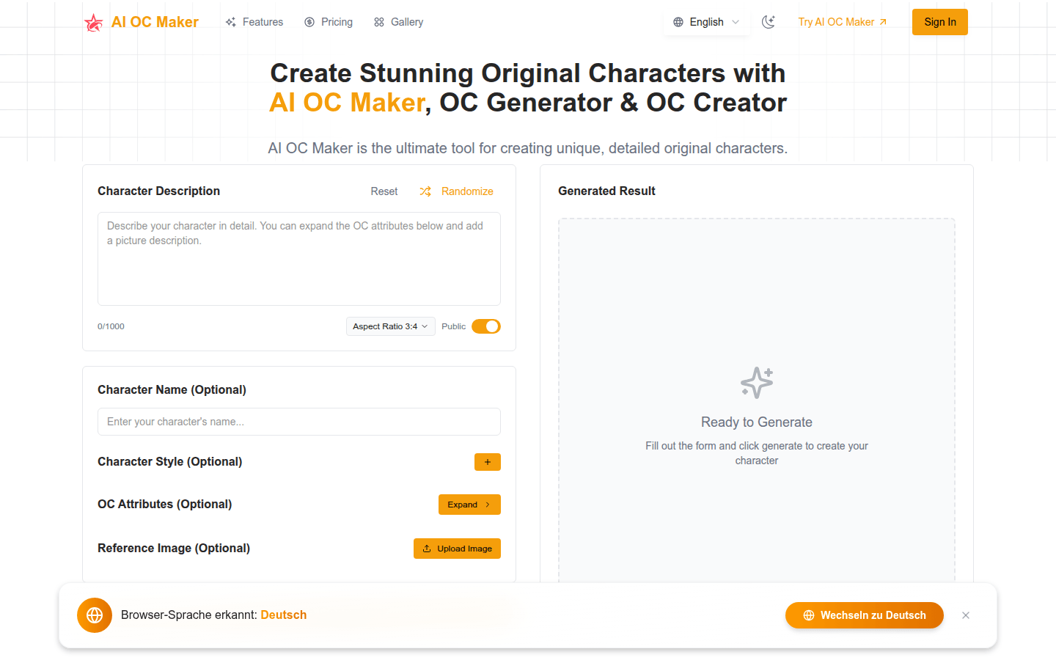This screenshot has height=660, width=1056.
Task: Disable the Public visibility toggle
Action: [485, 326]
